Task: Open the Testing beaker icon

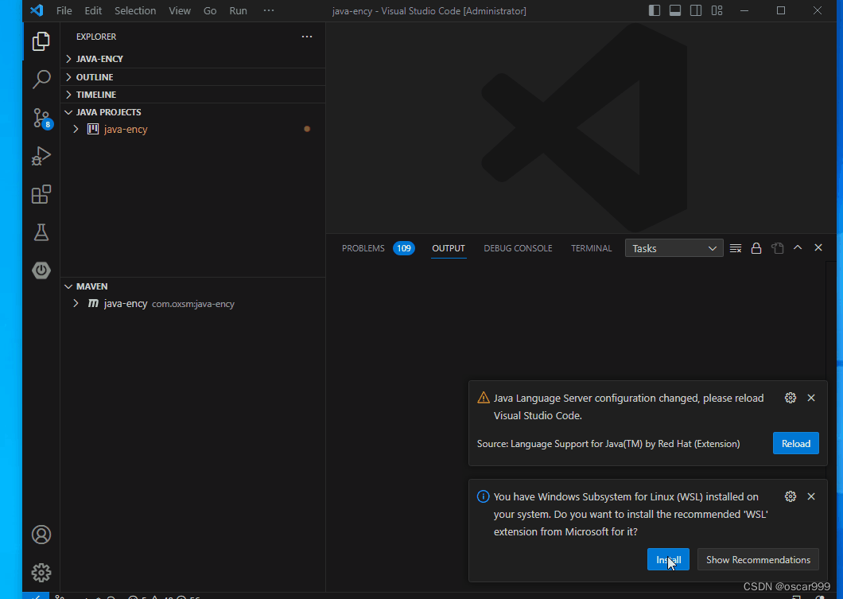Action: 41,232
